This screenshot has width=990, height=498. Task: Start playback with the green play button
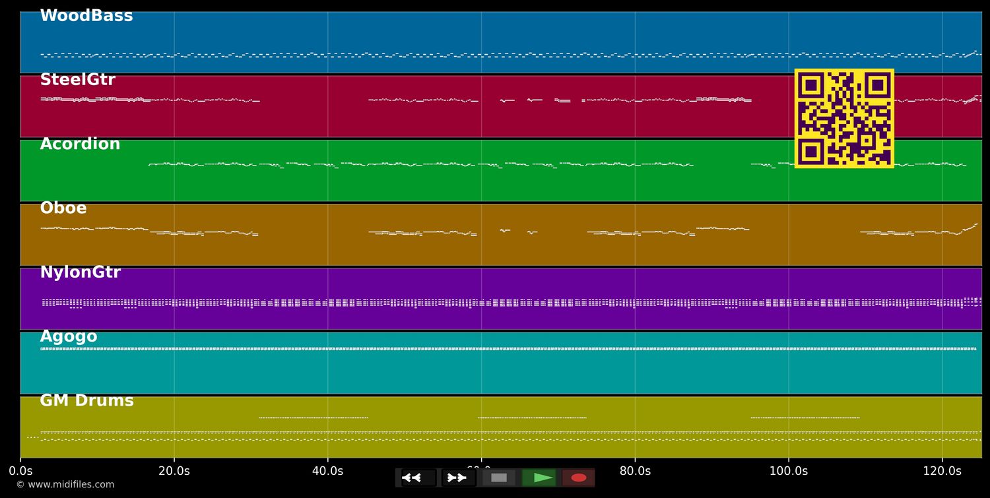539,478
